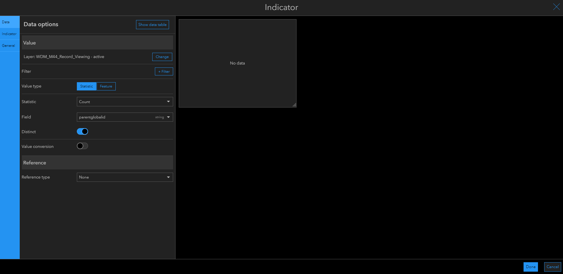Click the No data indicator preview
The height and width of the screenshot is (274, 563).
[238, 63]
